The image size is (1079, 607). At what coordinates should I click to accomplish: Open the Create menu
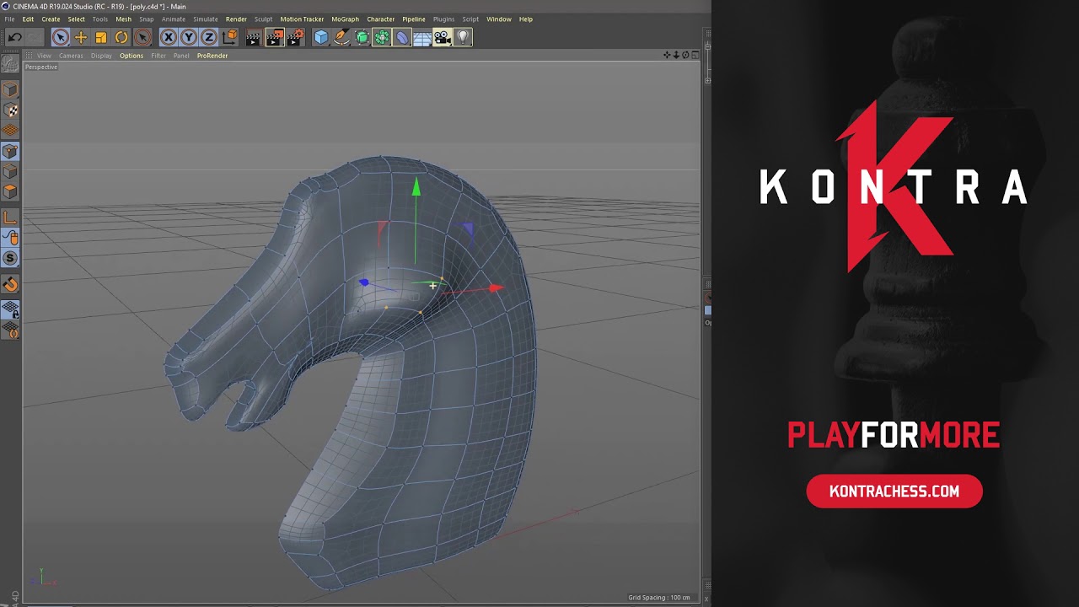[x=51, y=19]
